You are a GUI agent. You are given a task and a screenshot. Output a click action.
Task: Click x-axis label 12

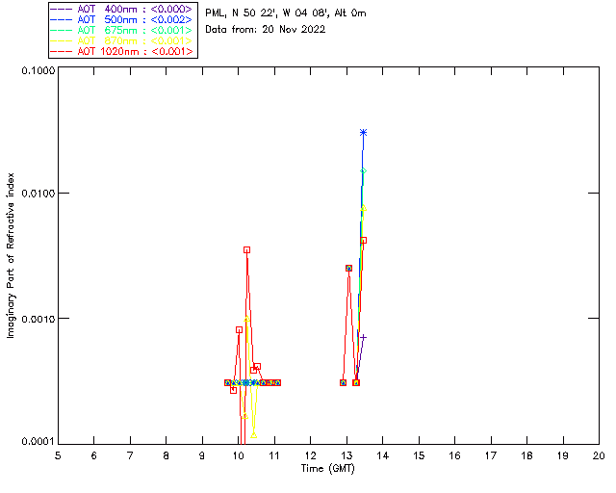(x=310, y=455)
